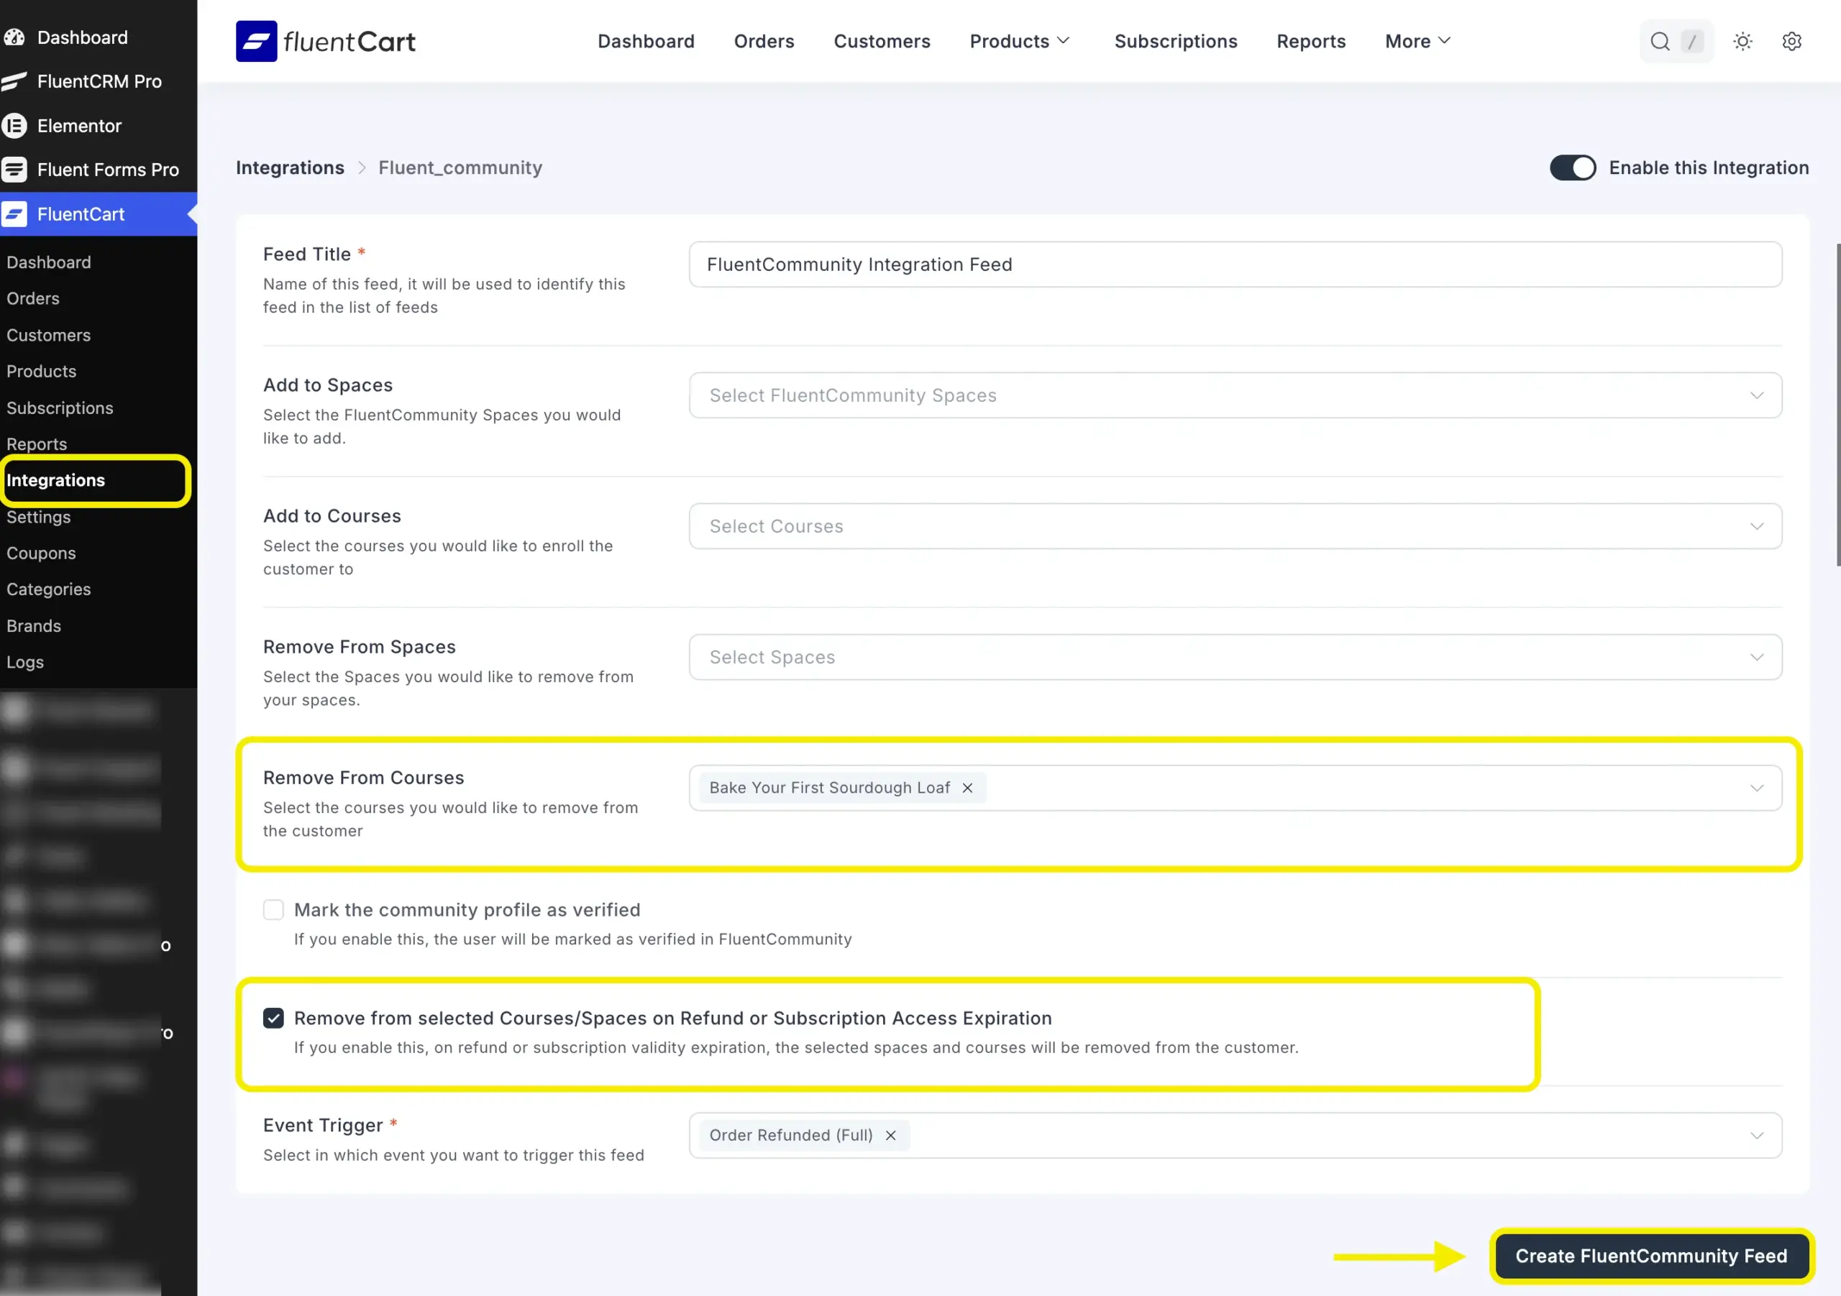Open Orders in FluentCart sidebar submenu
The image size is (1841, 1296).
(33, 298)
